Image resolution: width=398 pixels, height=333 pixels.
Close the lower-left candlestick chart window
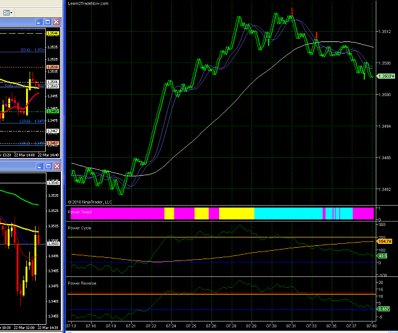(57, 166)
